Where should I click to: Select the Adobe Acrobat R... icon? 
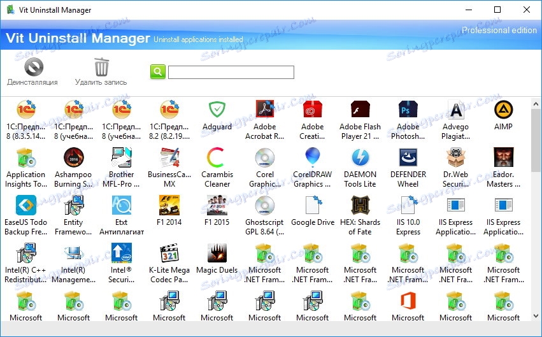point(265,110)
